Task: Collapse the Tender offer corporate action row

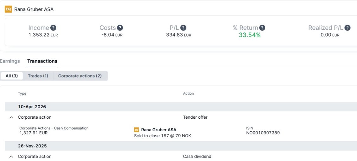Action: 11,117
